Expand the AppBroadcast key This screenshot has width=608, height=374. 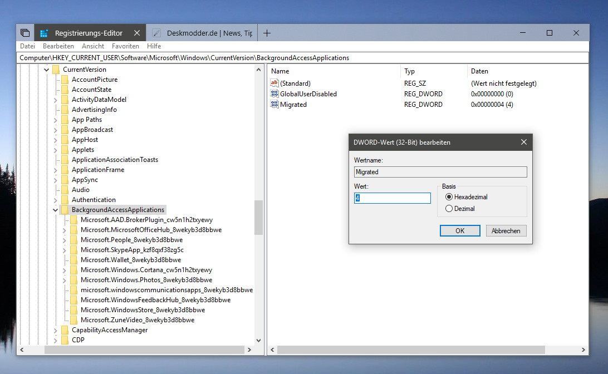click(56, 130)
